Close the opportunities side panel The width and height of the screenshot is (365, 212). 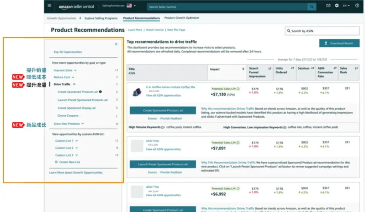click(x=116, y=44)
